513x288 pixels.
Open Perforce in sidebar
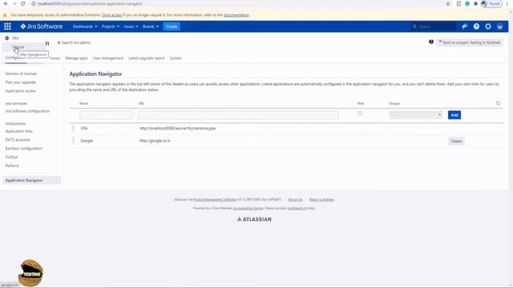[x=12, y=166]
